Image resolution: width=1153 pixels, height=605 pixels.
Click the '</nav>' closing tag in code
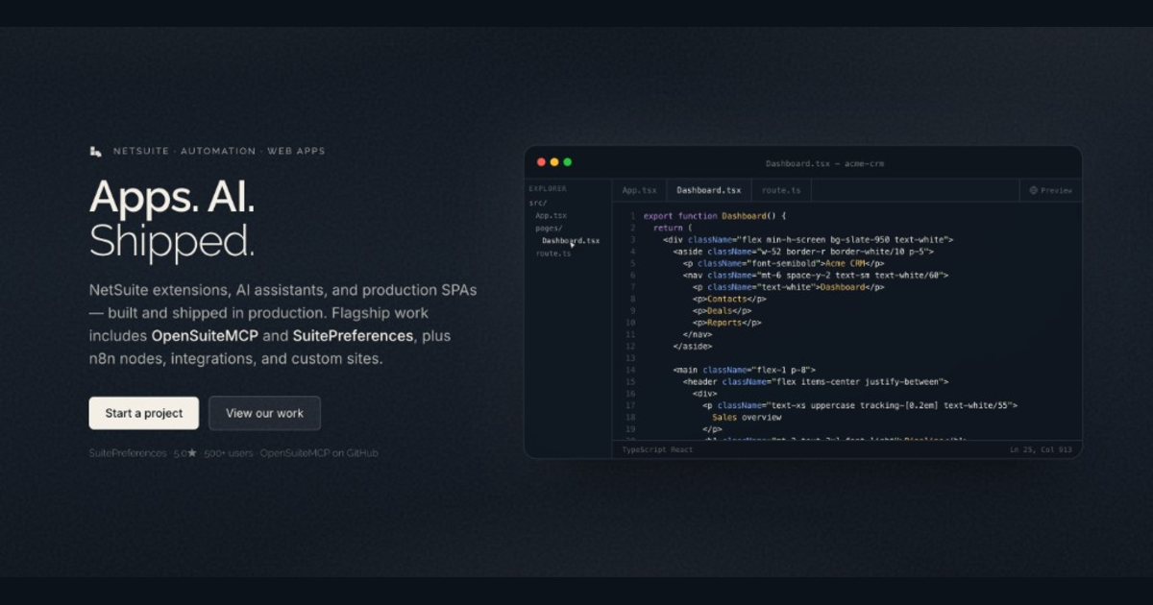tap(698, 334)
